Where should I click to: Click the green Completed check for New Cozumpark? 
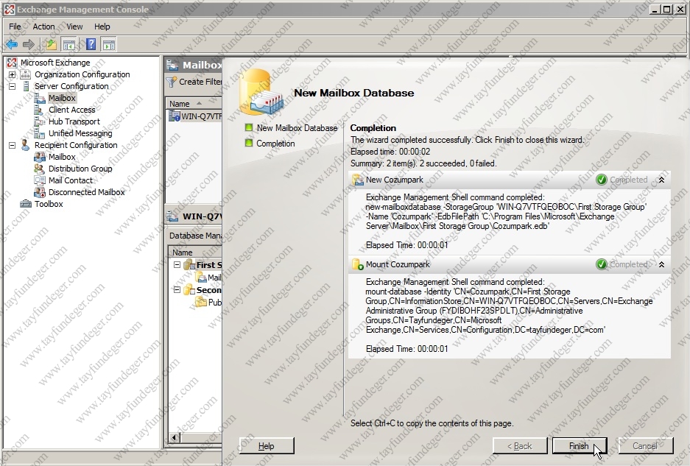601,180
